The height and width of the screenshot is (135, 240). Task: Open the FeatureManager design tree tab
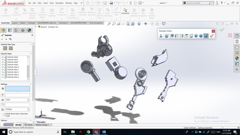(3, 30)
